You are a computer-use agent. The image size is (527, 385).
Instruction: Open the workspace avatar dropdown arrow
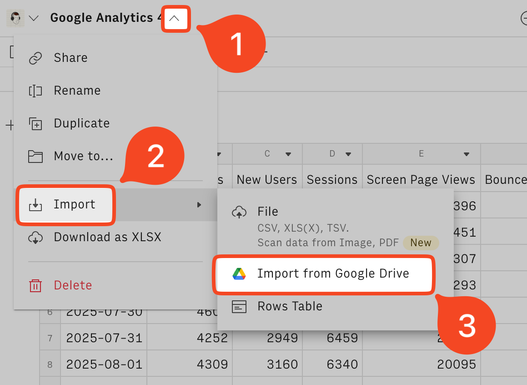click(x=34, y=18)
